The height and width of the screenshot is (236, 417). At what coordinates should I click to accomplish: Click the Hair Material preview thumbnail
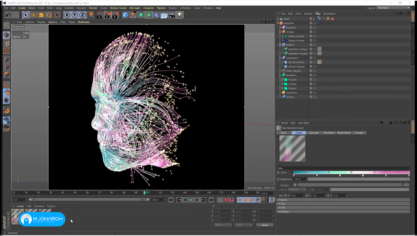coord(292,149)
